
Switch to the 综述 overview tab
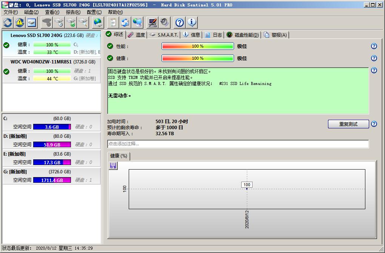[115, 35]
